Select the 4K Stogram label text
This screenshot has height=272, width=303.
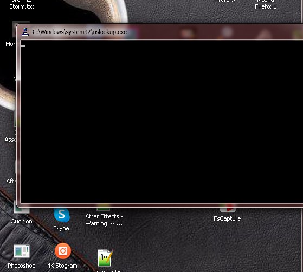point(62,266)
